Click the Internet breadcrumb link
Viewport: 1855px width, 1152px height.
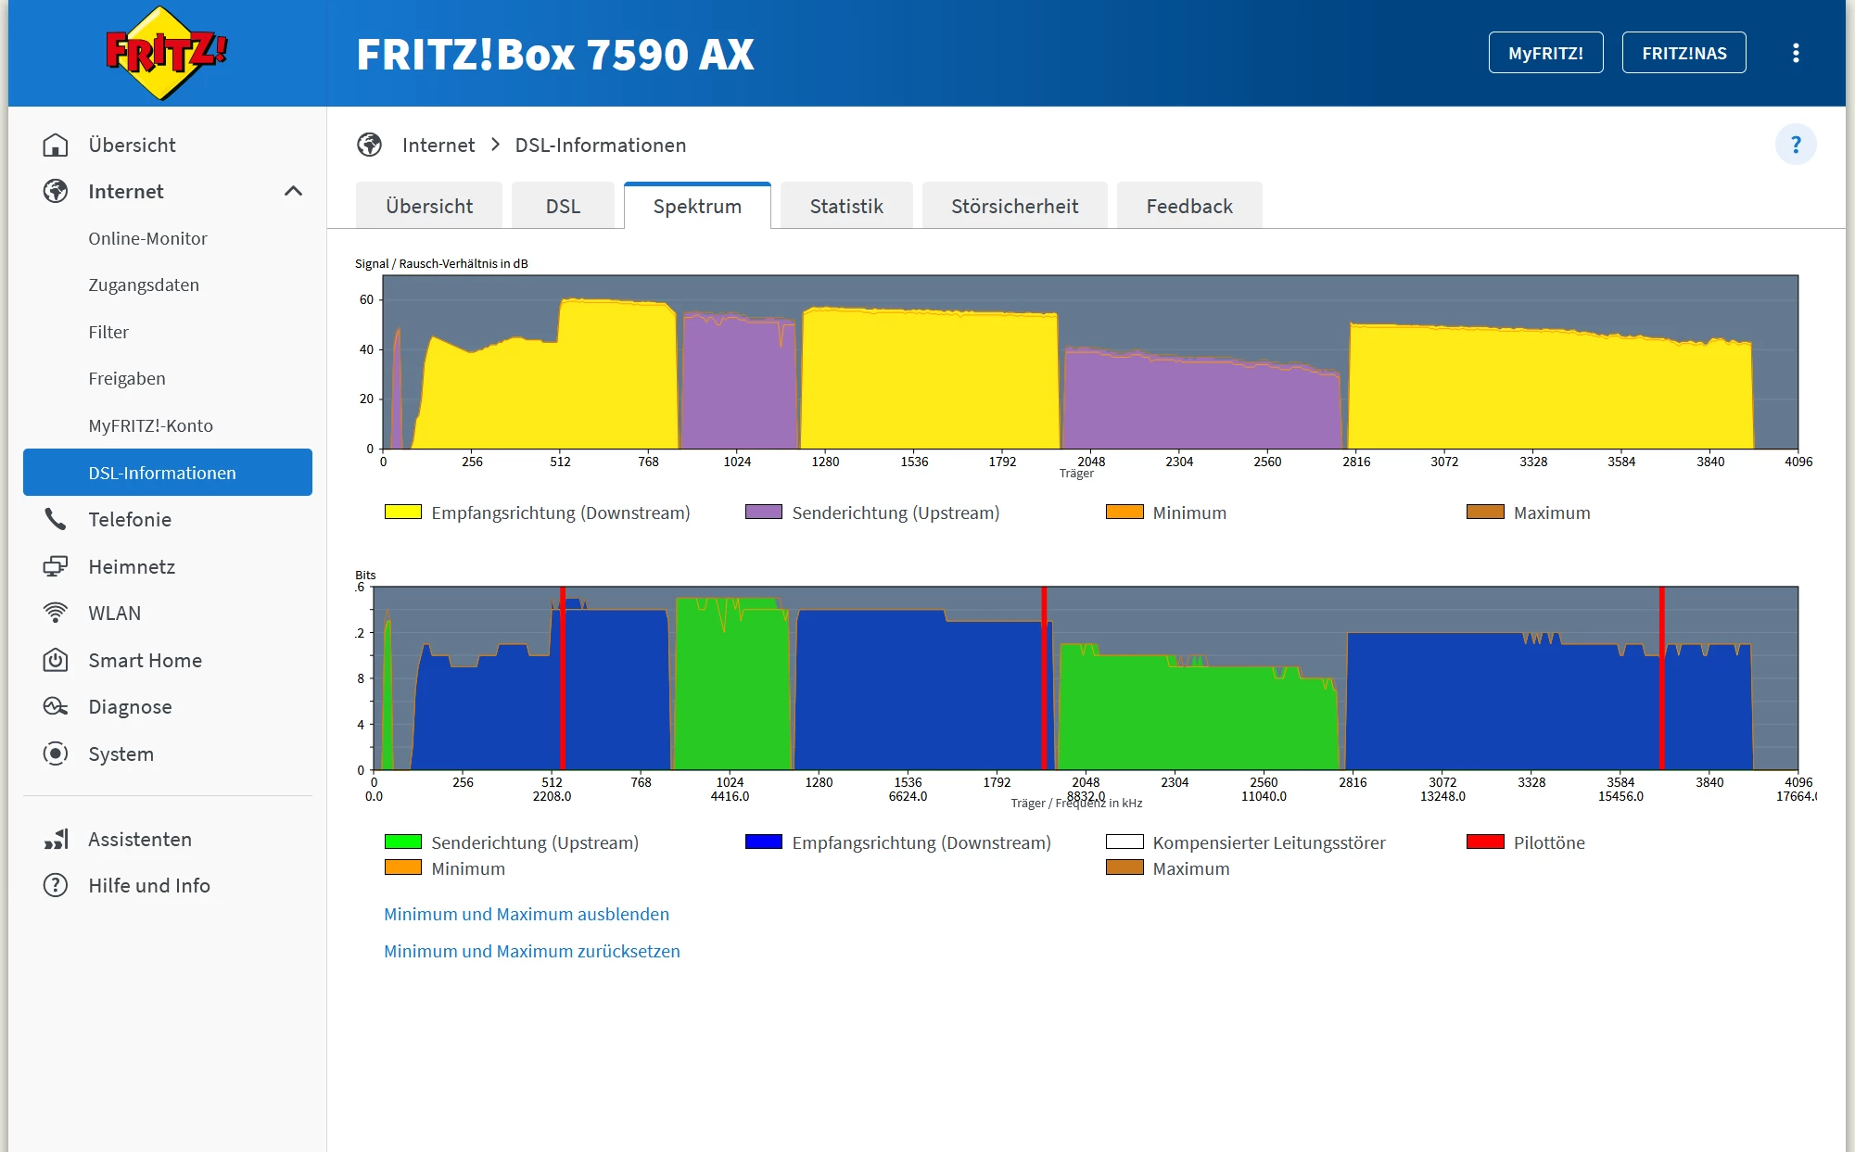click(x=438, y=145)
